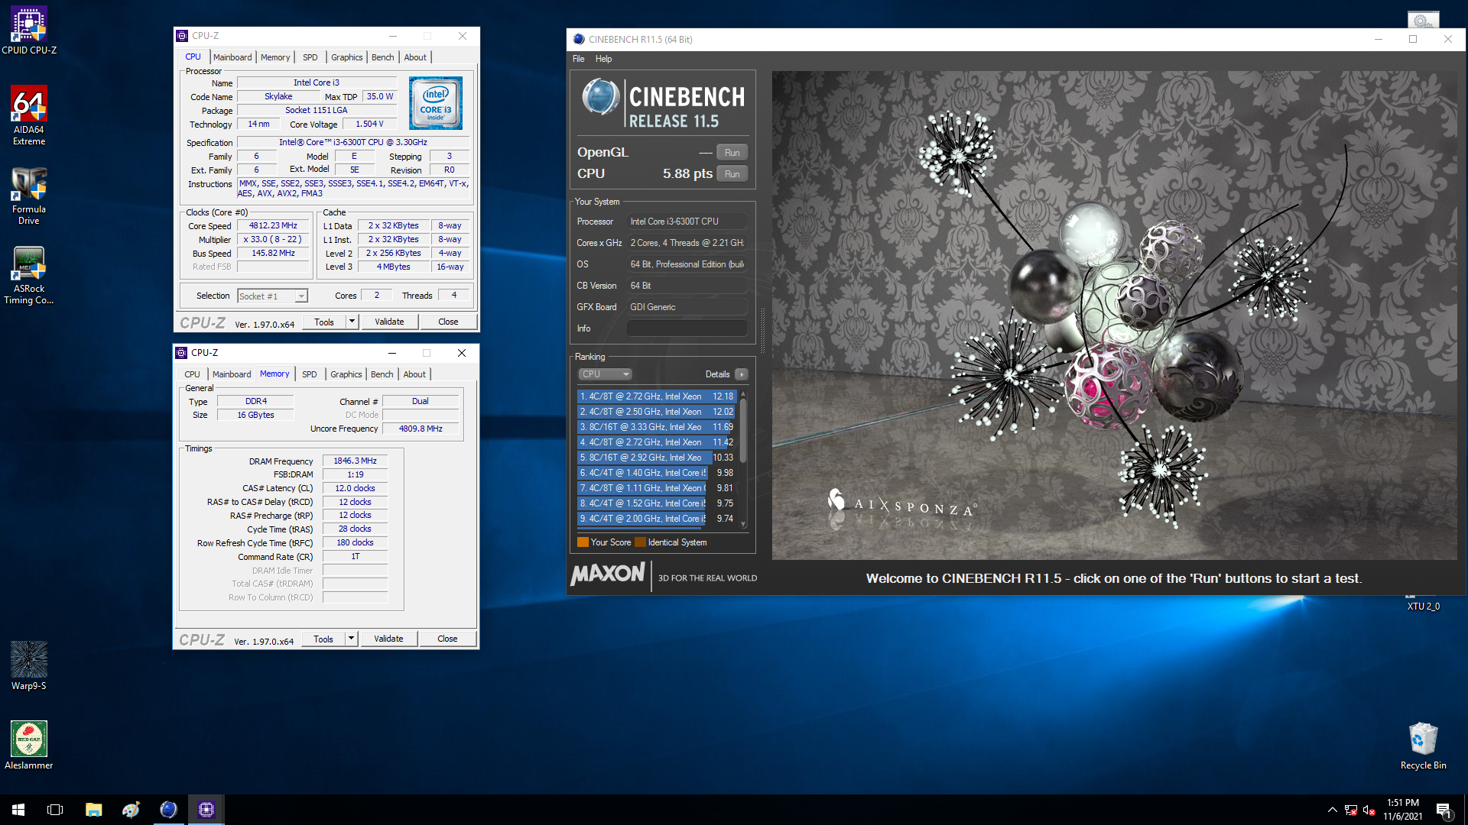The image size is (1468, 825).
Task: Click DRAM Frequency value 1846.3 MHz
Action: coord(355,461)
